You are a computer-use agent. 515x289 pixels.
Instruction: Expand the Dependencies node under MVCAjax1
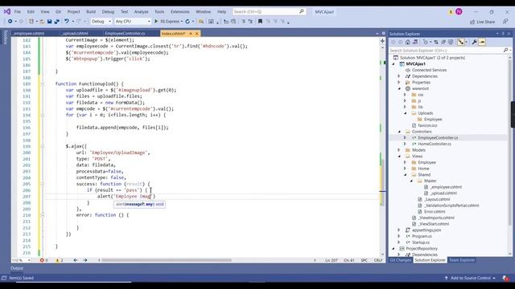tap(399, 76)
